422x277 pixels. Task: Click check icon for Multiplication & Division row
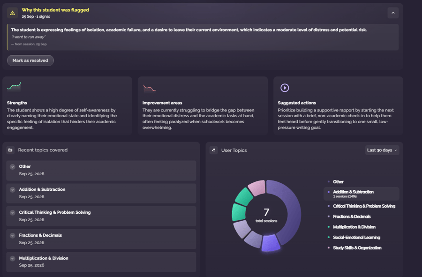click(x=12, y=258)
